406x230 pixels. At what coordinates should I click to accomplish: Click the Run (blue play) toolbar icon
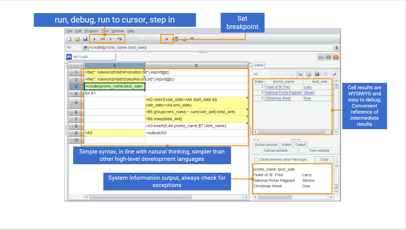point(94,39)
